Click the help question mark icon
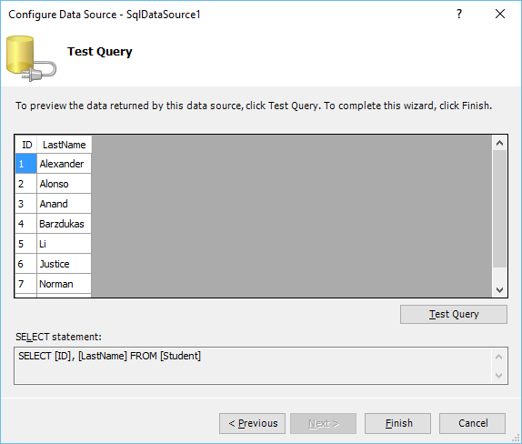The image size is (522, 444). [459, 14]
